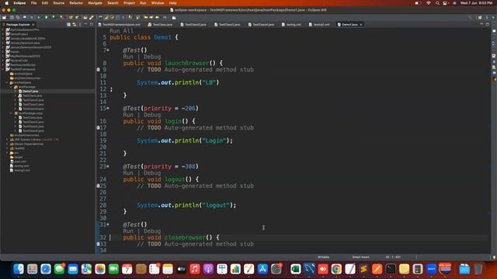Image resolution: width=497 pixels, height=279 pixels.
Task: Maximize the editor area
Action: click(488, 24)
